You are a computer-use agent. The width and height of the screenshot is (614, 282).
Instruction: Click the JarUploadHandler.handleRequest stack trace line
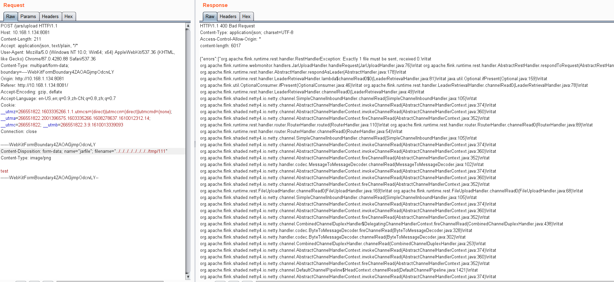(x=407, y=65)
